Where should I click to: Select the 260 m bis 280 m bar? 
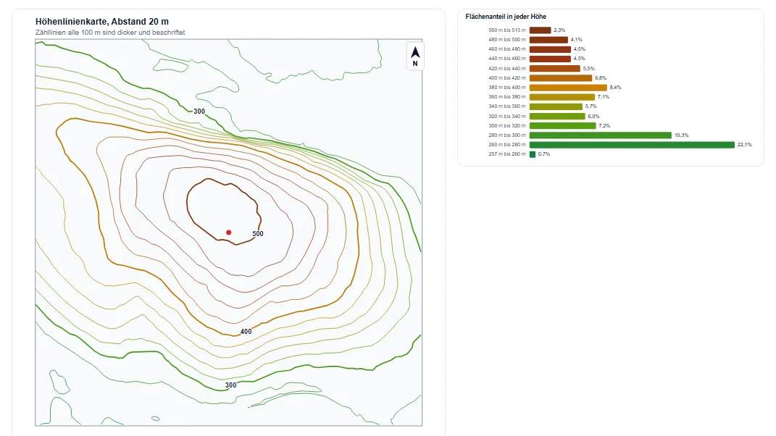632,145
